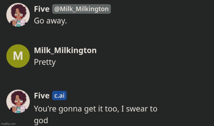Click the Five name next to c.ai

42,96
